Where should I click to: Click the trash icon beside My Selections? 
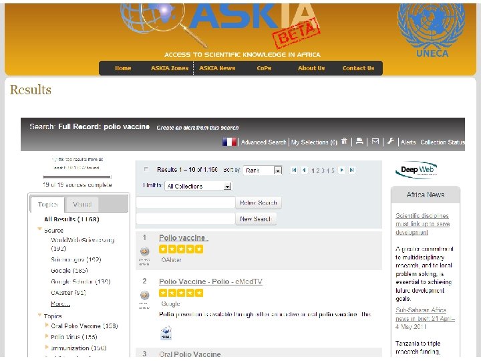[344, 141]
